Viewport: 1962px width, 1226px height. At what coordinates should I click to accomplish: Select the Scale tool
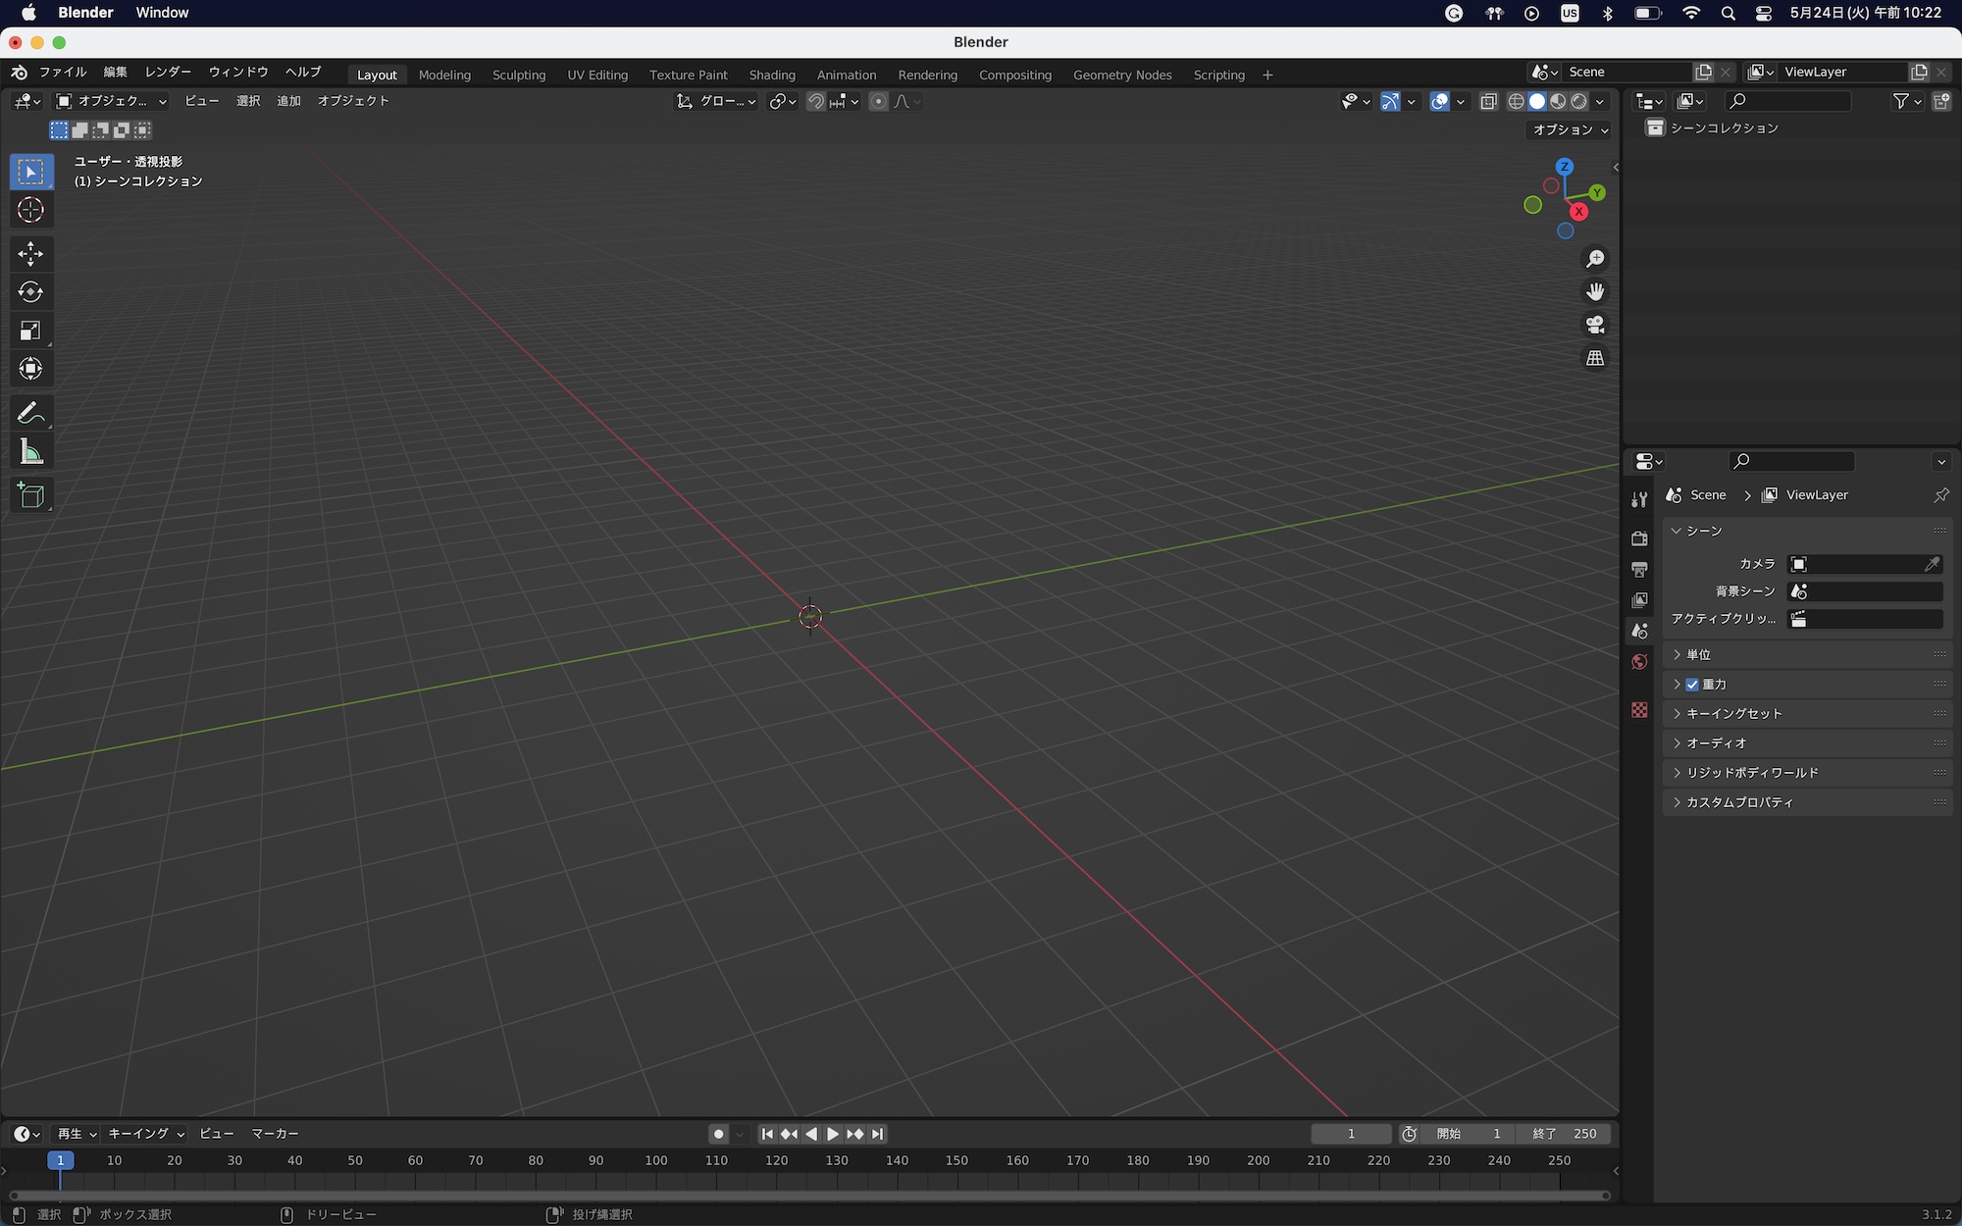tap(30, 331)
